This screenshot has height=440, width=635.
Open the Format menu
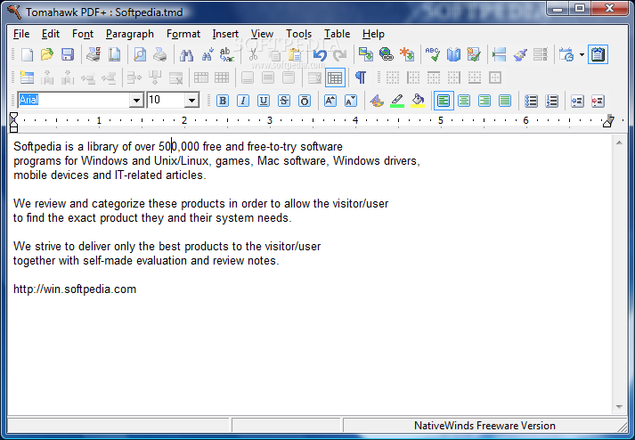pos(183,34)
